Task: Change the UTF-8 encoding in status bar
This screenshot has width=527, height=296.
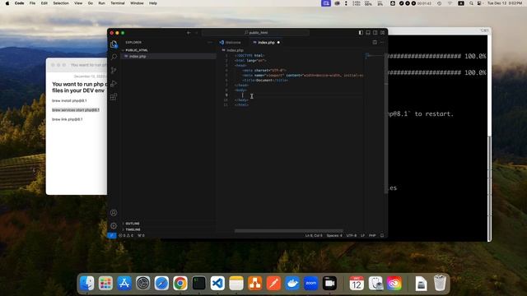Action: (x=352, y=236)
